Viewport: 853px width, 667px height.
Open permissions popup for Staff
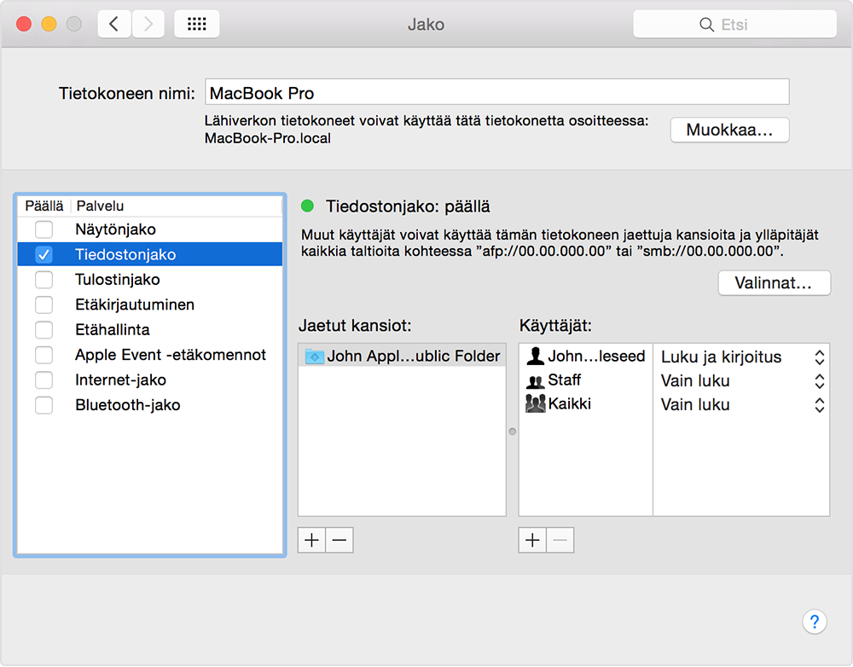pos(819,380)
